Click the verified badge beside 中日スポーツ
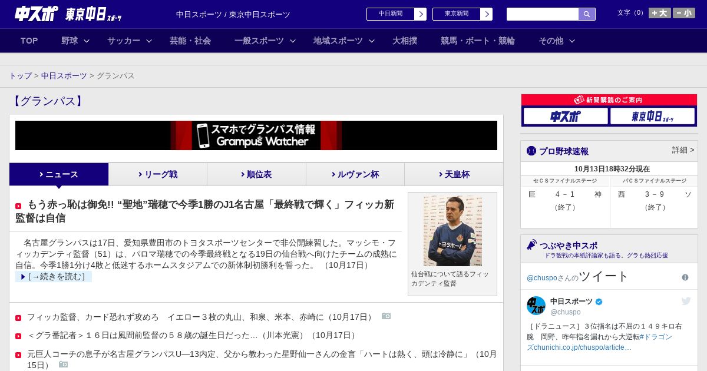Viewport: 707px width, 371px height. (599, 302)
